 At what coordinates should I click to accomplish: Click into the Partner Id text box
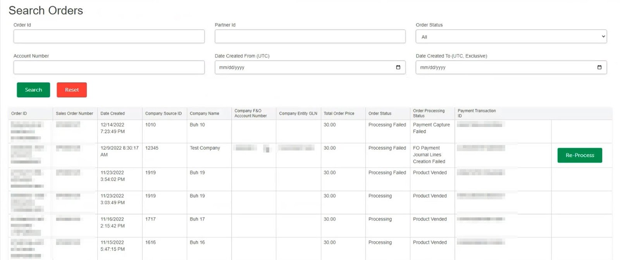pos(310,37)
